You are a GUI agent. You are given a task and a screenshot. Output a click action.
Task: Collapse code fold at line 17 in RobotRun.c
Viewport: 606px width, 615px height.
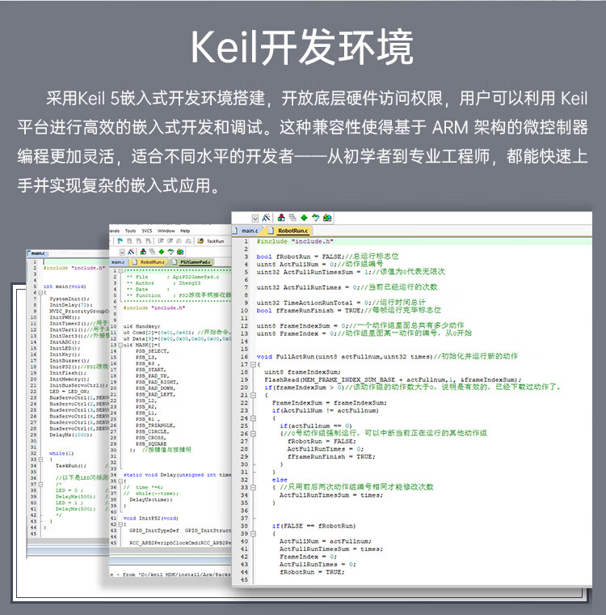point(253,364)
